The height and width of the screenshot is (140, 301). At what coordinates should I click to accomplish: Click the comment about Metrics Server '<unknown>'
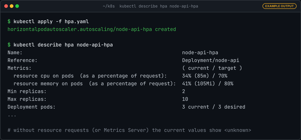pos(129,130)
